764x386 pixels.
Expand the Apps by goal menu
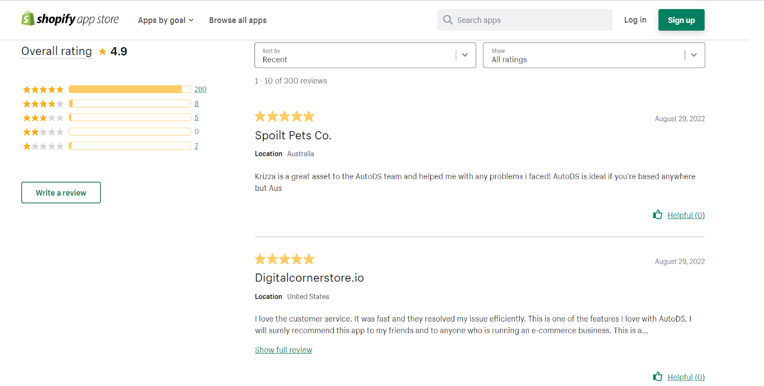point(166,20)
